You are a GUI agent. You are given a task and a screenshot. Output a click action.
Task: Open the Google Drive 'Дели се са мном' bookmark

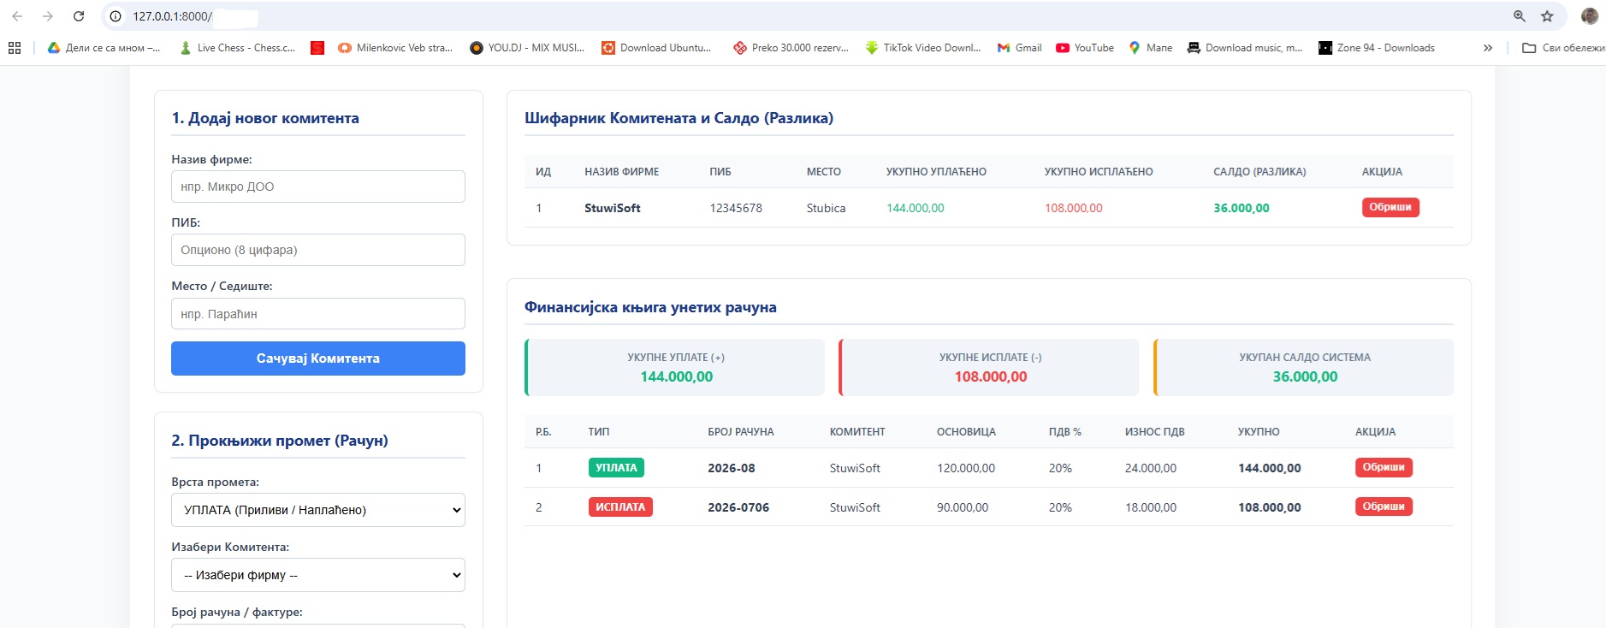[x=104, y=48]
